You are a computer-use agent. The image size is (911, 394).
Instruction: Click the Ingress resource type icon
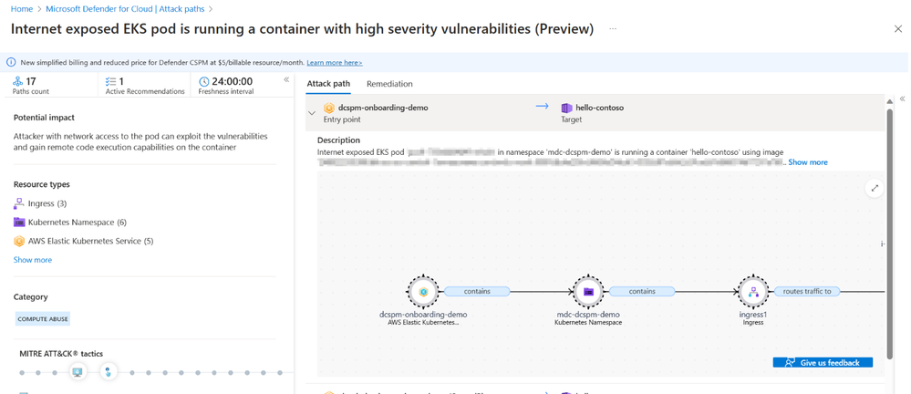pyautogui.click(x=18, y=202)
